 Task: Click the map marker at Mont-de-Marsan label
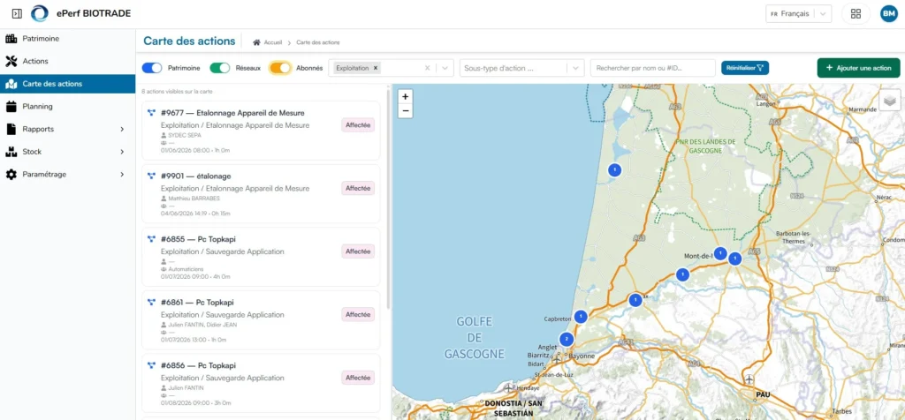click(719, 253)
